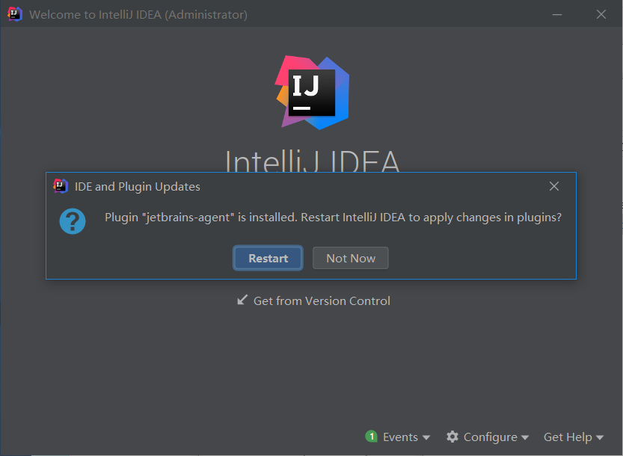Screen dimensions: 623x456
Task: Click the IDE and Plugin Updates title text
Action: click(138, 187)
